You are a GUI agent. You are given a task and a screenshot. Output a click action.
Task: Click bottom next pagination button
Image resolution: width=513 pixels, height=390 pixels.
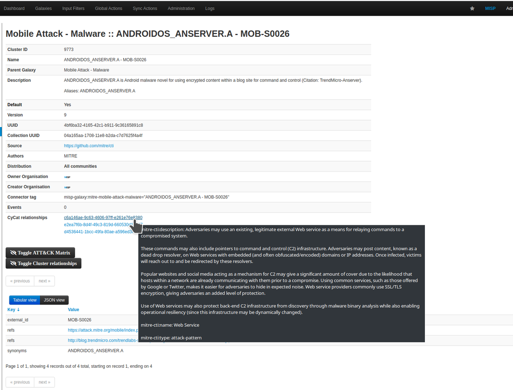[x=44, y=382]
